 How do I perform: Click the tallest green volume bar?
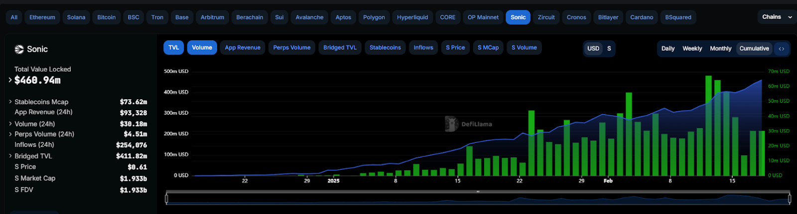click(708, 126)
